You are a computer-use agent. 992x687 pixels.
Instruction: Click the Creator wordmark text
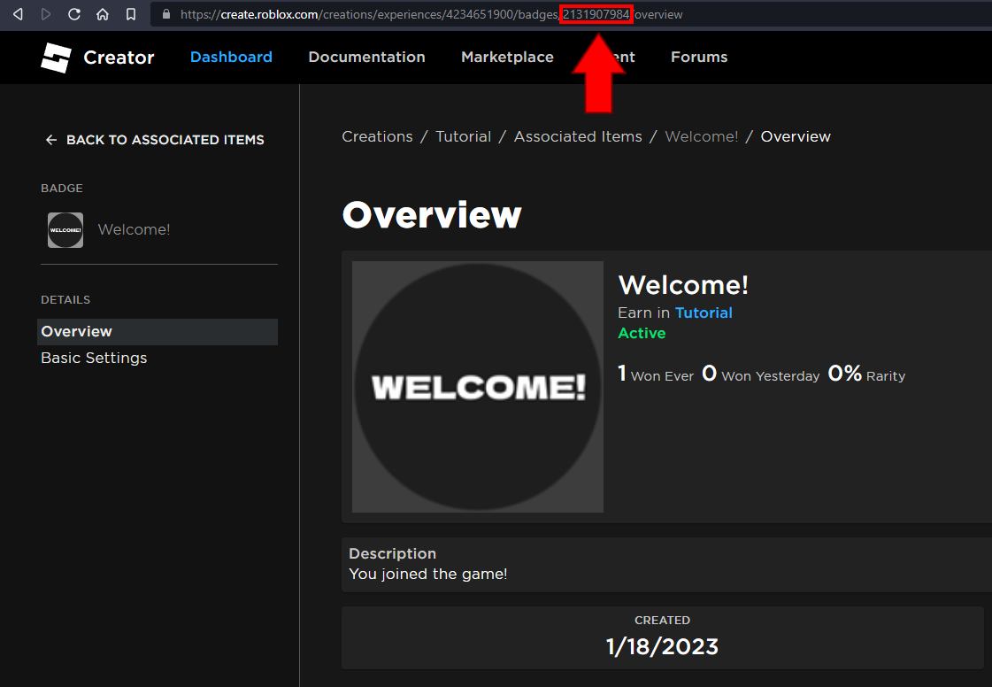click(x=119, y=58)
